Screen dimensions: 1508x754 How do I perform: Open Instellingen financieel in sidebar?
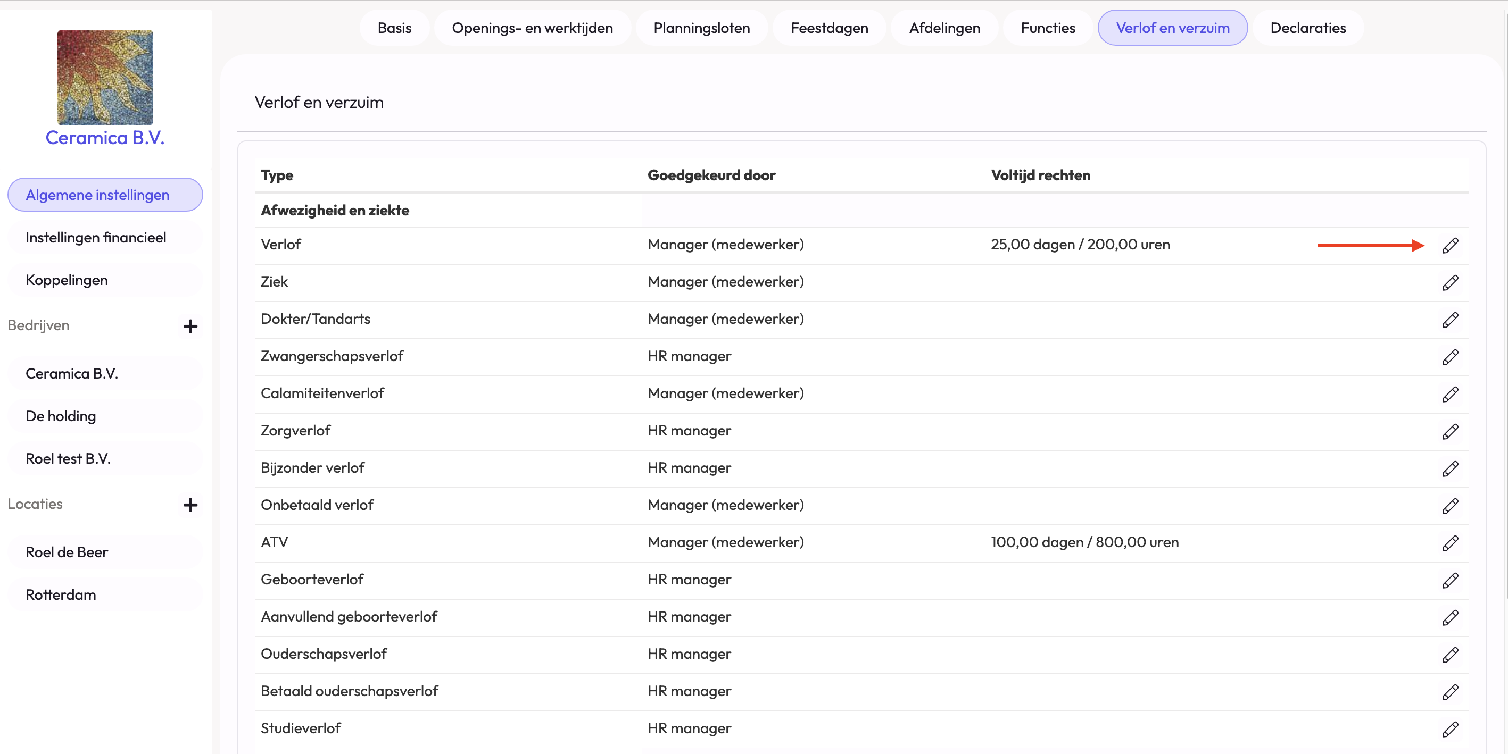96,238
